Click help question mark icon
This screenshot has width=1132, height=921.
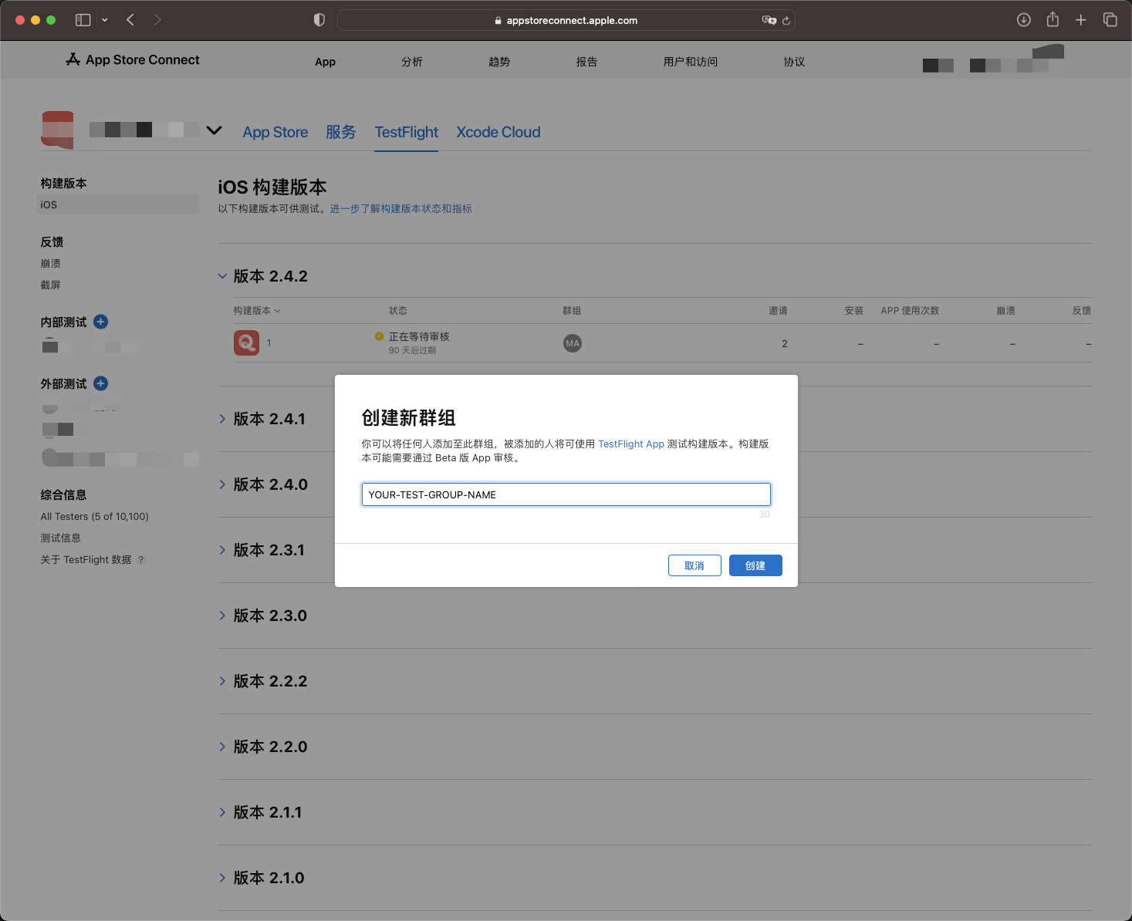click(141, 560)
